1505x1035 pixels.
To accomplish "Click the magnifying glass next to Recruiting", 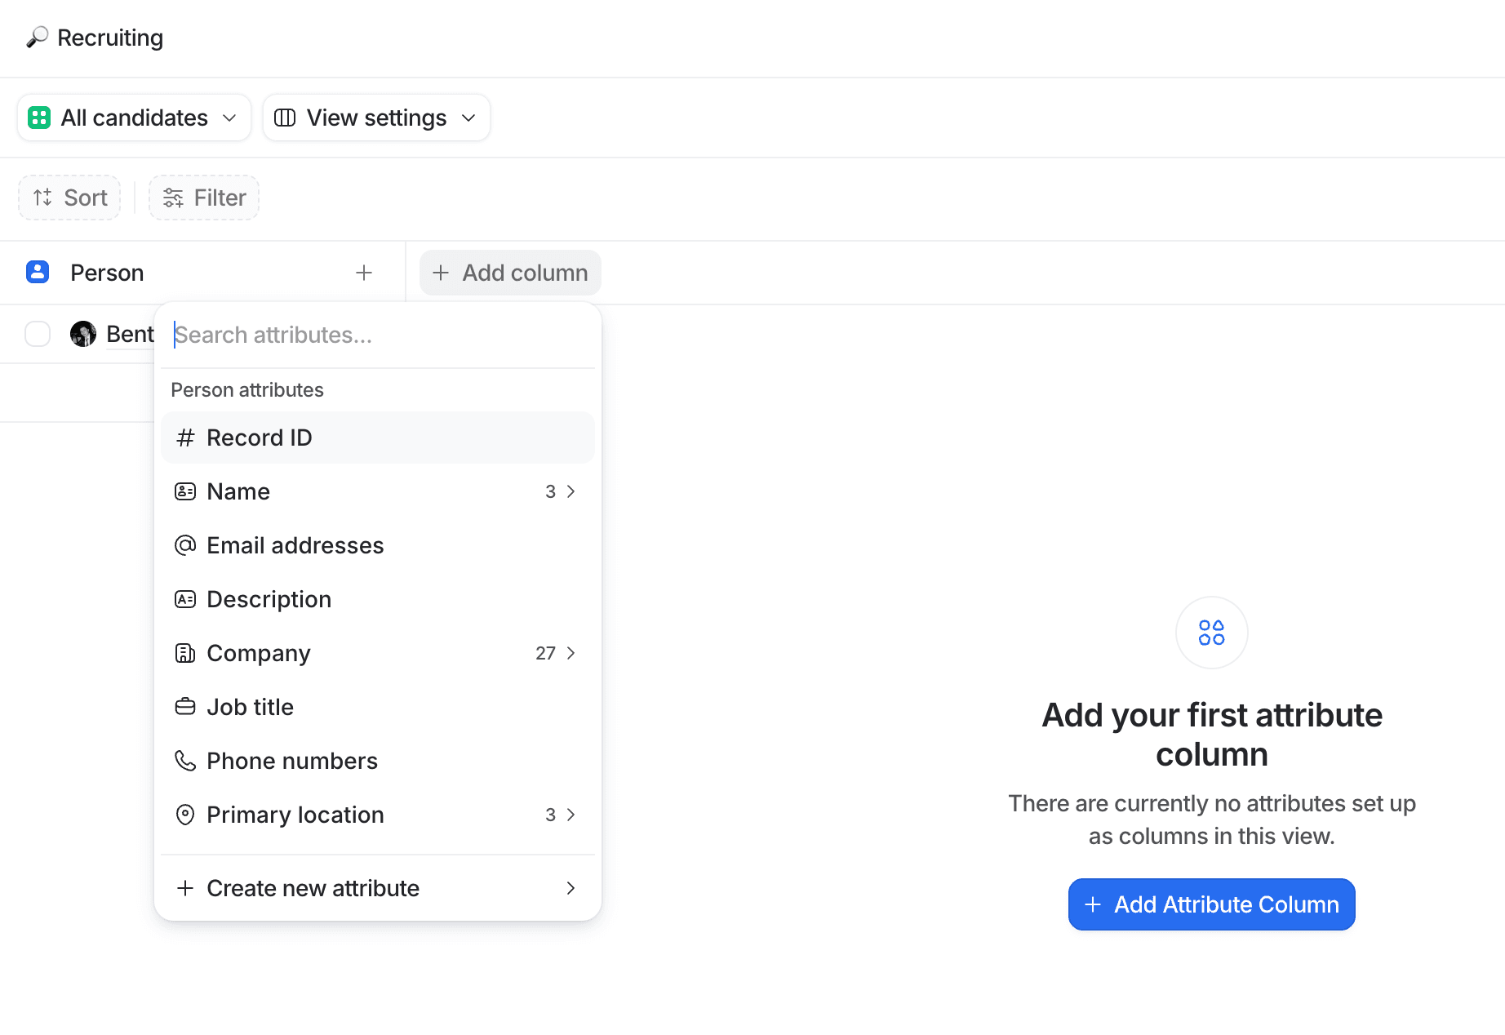I will [36, 37].
